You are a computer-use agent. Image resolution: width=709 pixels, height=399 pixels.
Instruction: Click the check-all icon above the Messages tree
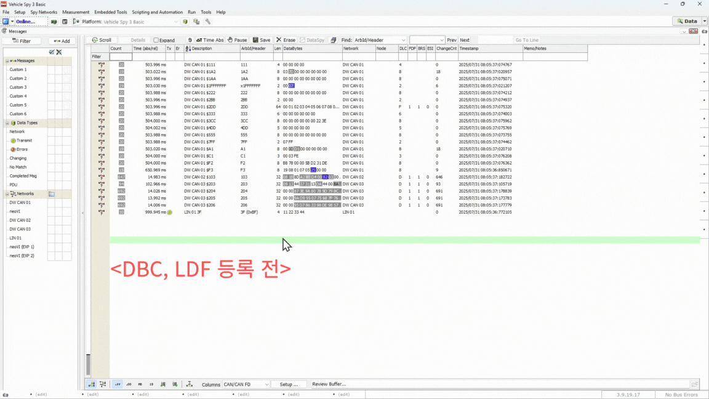point(52,52)
